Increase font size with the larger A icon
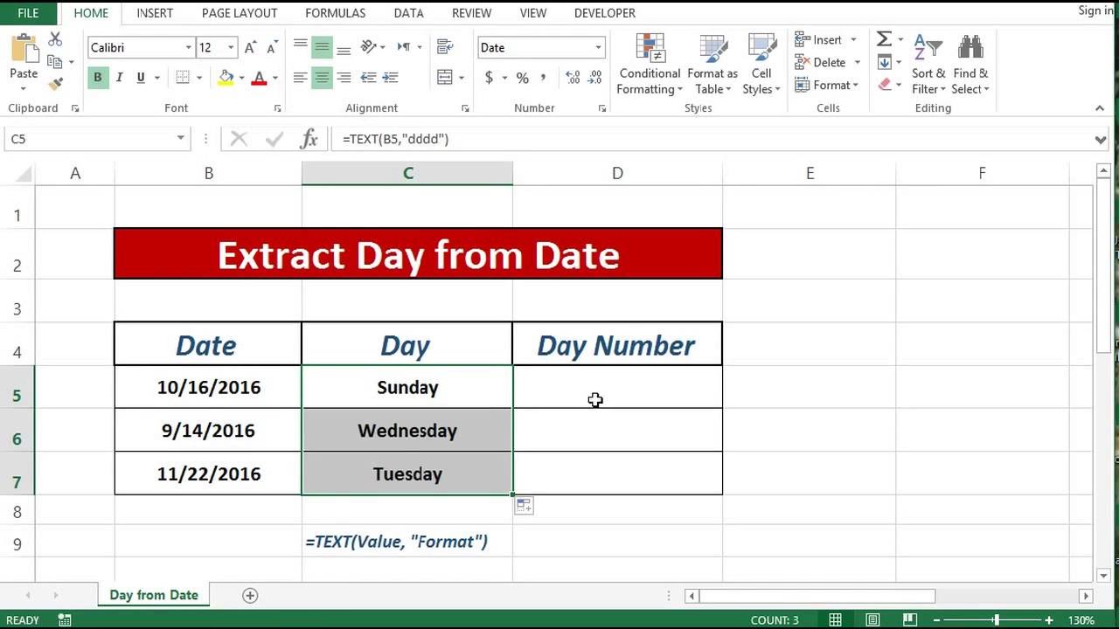This screenshot has height=629, width=1119. click(x=251, y=48)
